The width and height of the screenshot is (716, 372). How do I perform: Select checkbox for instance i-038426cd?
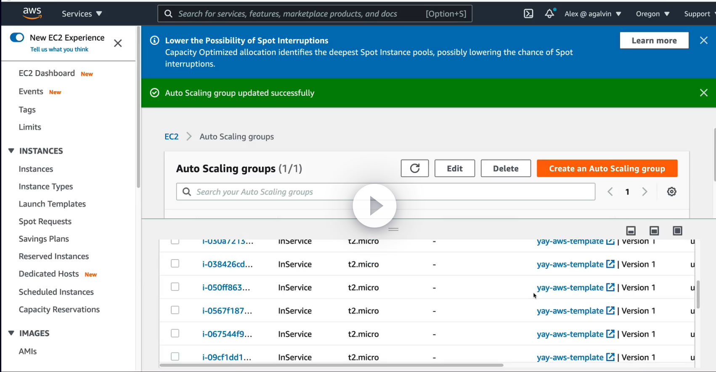(175, 264)
